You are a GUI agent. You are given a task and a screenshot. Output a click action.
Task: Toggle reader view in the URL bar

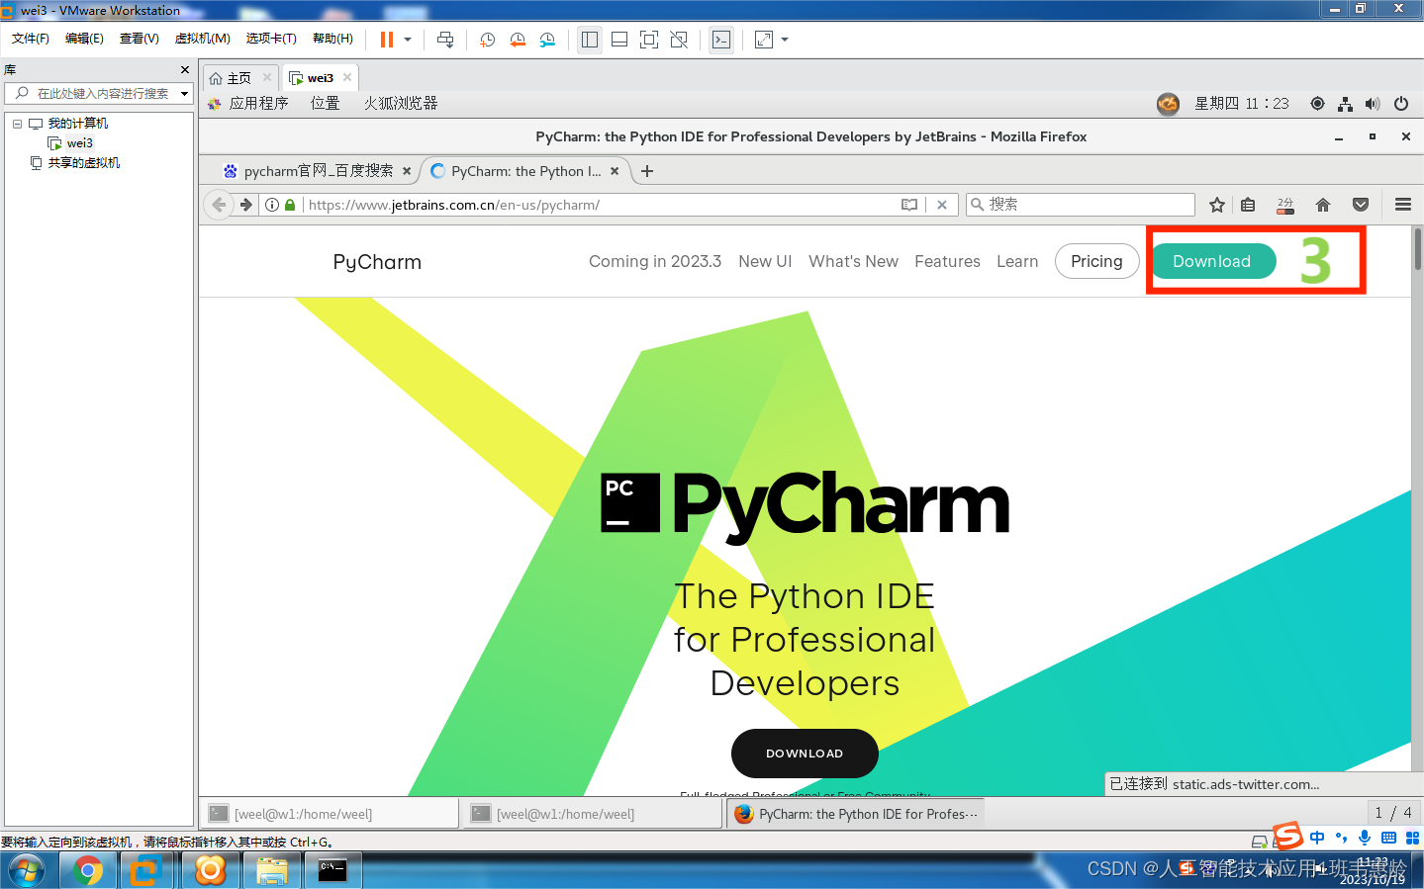point(909,205)
